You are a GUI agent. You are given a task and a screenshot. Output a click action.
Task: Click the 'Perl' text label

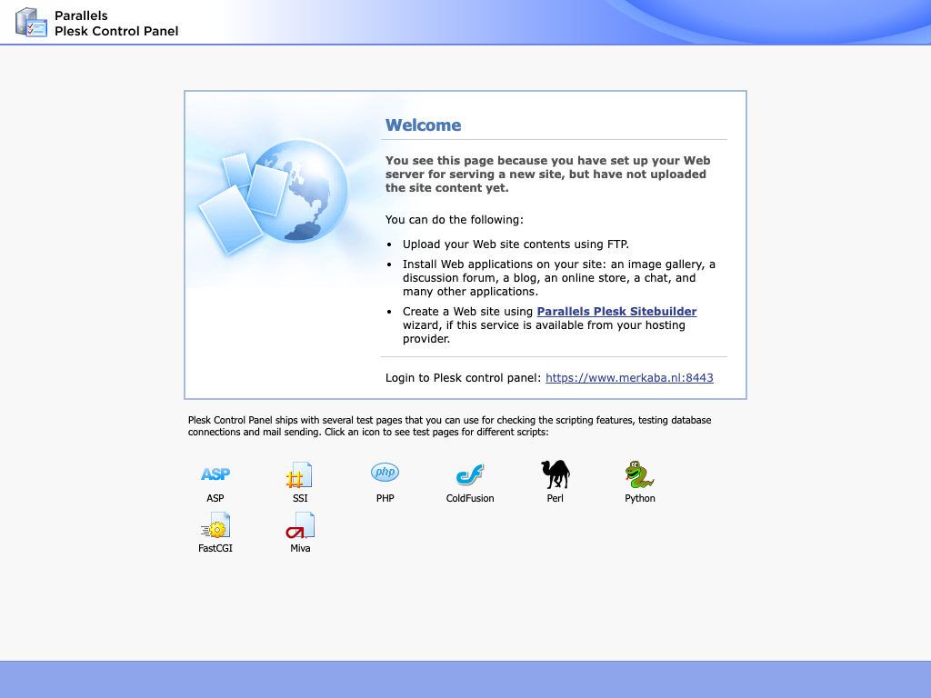556,499
